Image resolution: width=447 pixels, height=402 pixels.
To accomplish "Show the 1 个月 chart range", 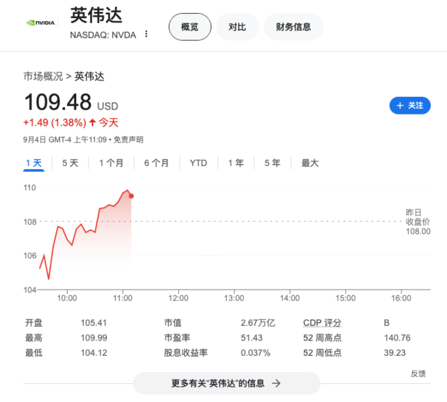I will [x=111, y=163].
